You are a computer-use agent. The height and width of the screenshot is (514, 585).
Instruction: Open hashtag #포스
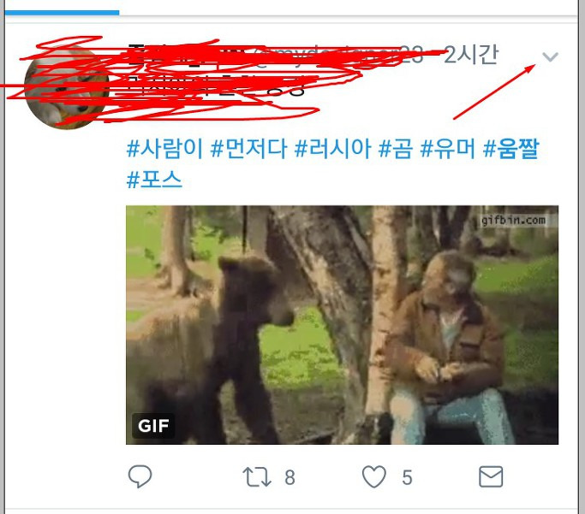coord(154,179)
